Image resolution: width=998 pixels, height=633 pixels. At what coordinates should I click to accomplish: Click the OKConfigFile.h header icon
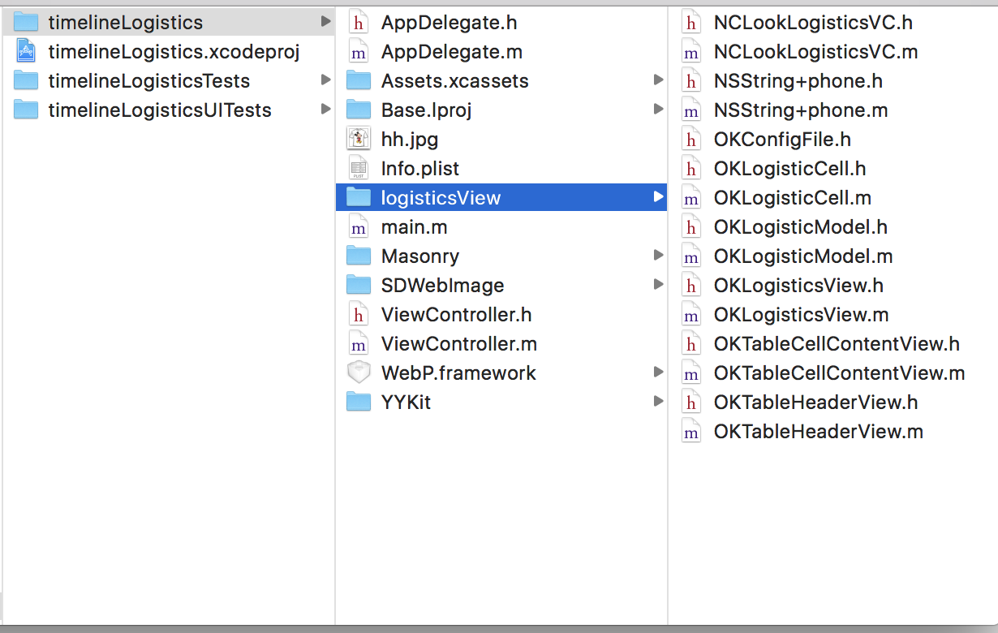pos(691,139)
